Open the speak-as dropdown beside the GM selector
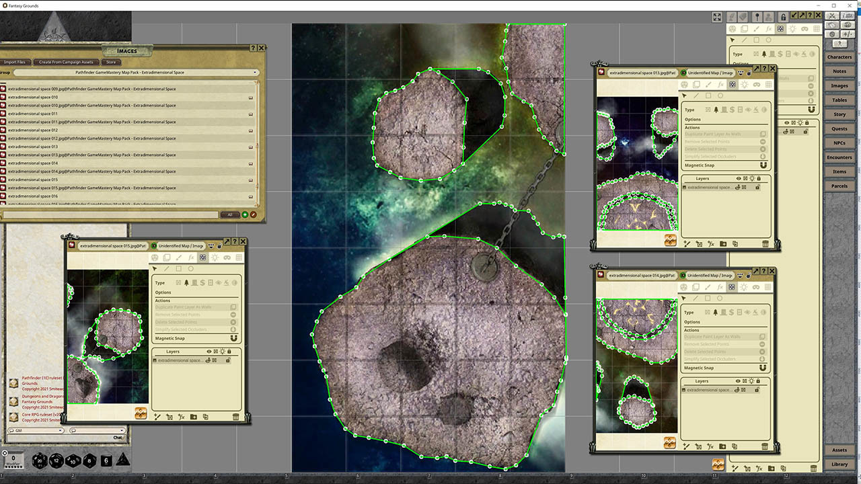 click(122, 430)
